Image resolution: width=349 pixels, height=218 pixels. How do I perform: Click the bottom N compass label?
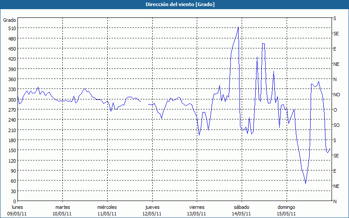click(x=335, y=201)
